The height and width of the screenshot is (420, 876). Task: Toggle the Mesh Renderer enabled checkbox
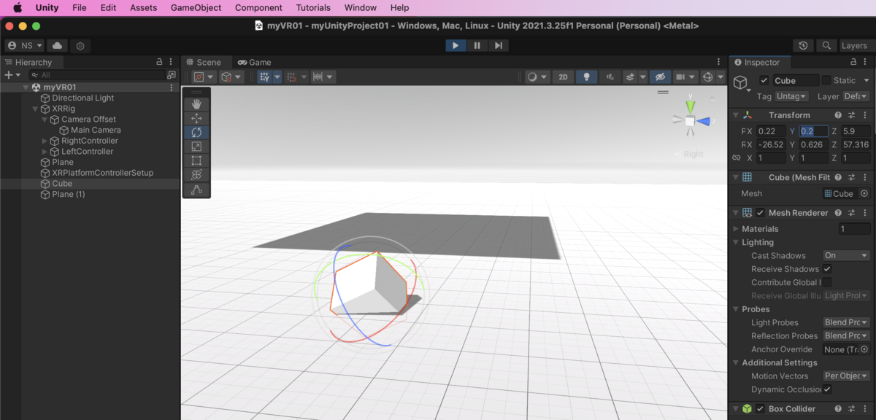click(761, 213)
